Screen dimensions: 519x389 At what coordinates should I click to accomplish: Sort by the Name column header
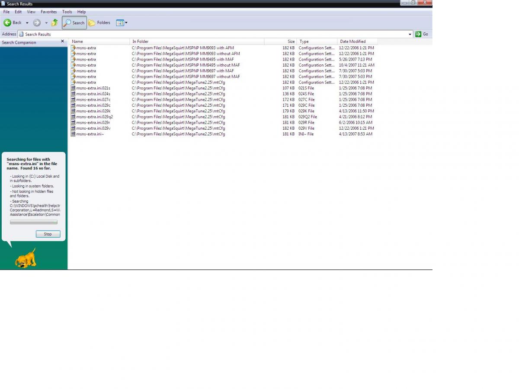(x=99, y=41)
